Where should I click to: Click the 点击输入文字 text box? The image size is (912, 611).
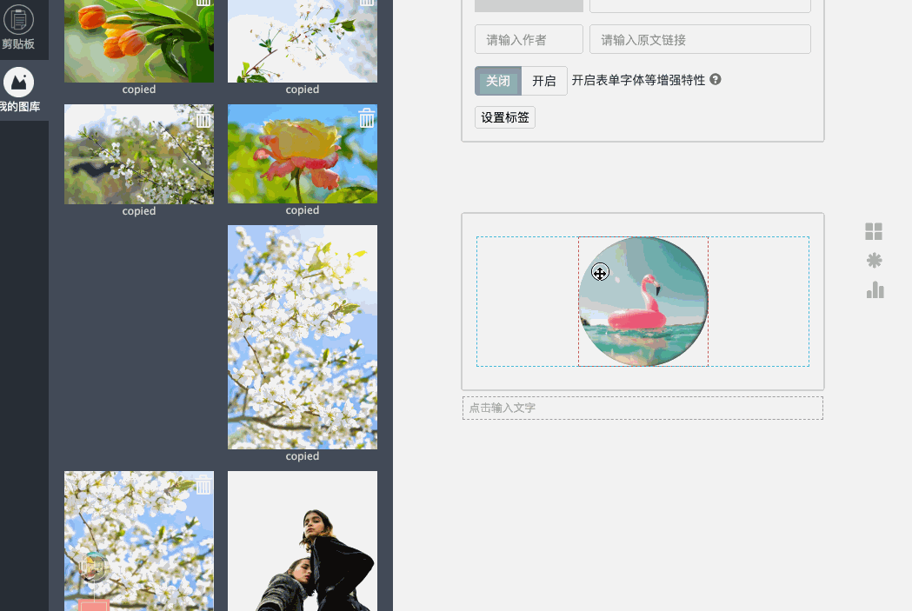[x=642, y=408]
